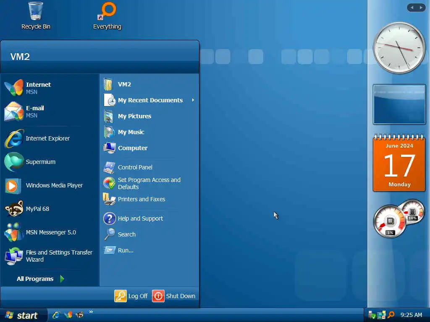Open the VM2 user folder
The height and width of the screenshot is (322, 430).
click(x=149, y=84)
